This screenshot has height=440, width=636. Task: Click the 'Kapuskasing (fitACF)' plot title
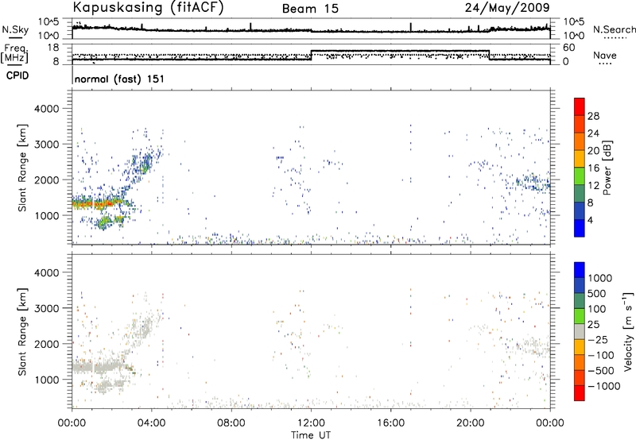[148, 7]
